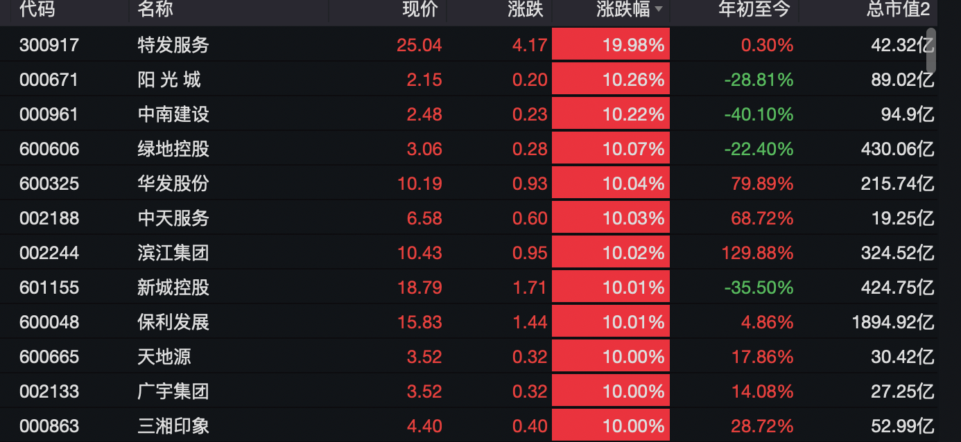
Task: Open the 三湘印象 stock row
Action: click(173, 426)
